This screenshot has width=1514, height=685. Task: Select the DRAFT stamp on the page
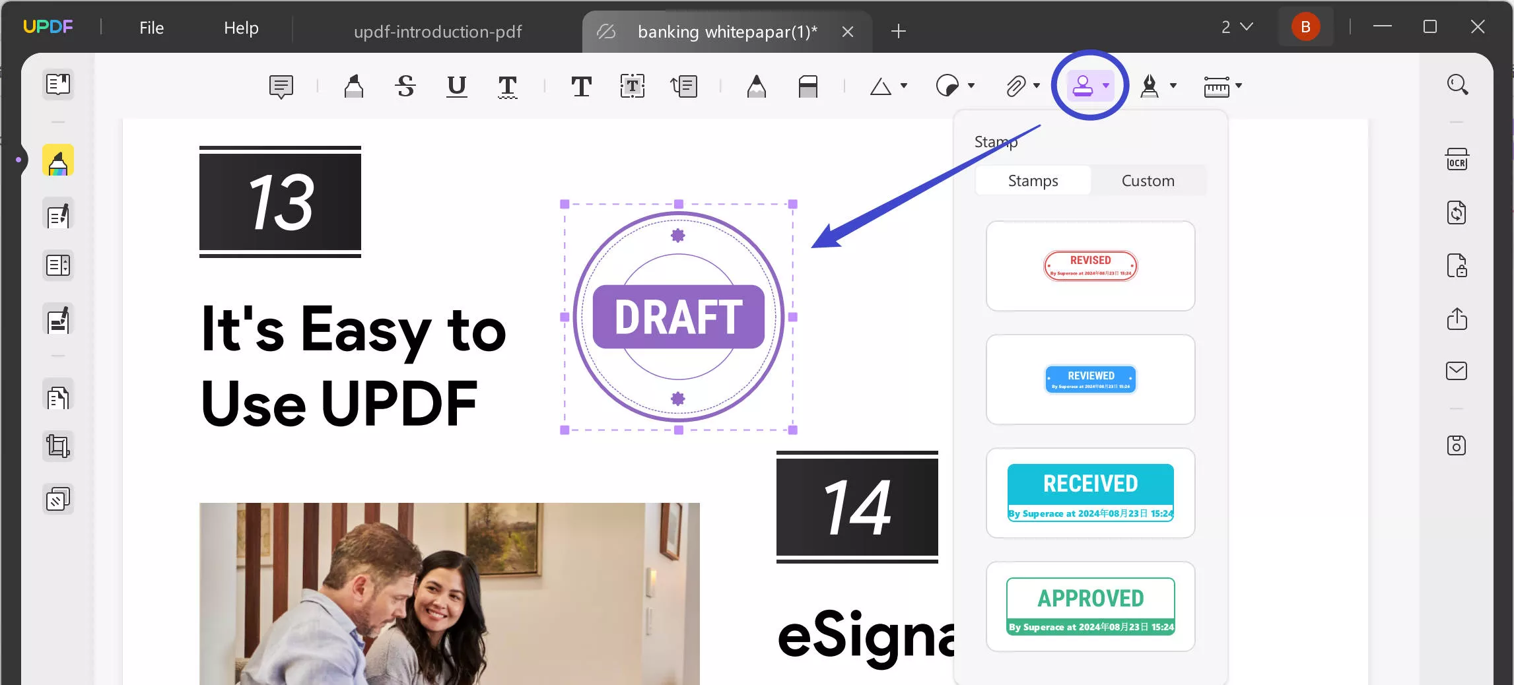coord(679,317)
